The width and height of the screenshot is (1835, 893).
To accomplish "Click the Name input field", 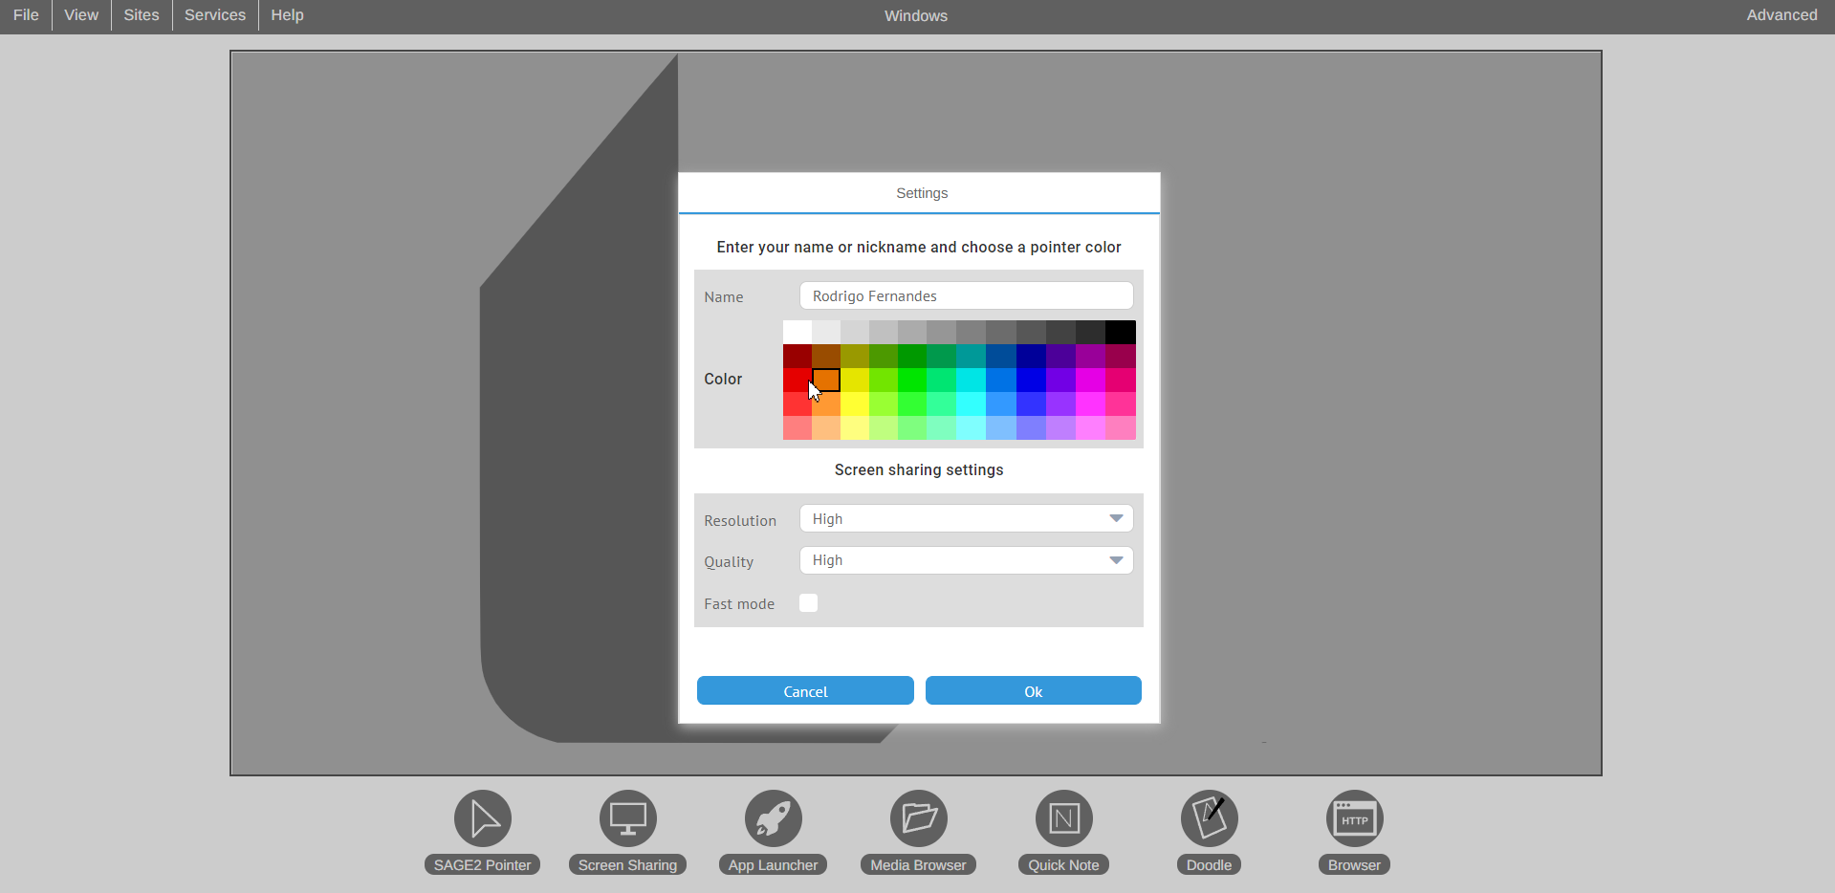I will pos(967,295).
